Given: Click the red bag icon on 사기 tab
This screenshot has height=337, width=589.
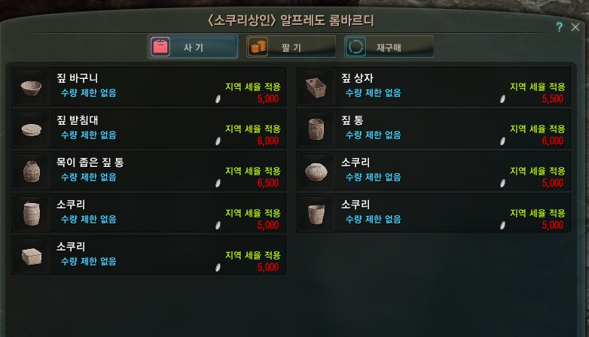Looking at the screenshot, I should [160, 47].
